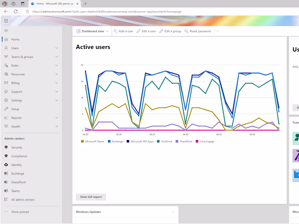Click View full report button
299x224 pixels.
[x=91, y=197]
